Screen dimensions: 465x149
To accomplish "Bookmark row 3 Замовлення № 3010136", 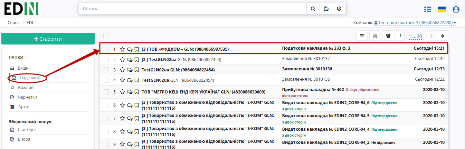I will click(136, 70).
